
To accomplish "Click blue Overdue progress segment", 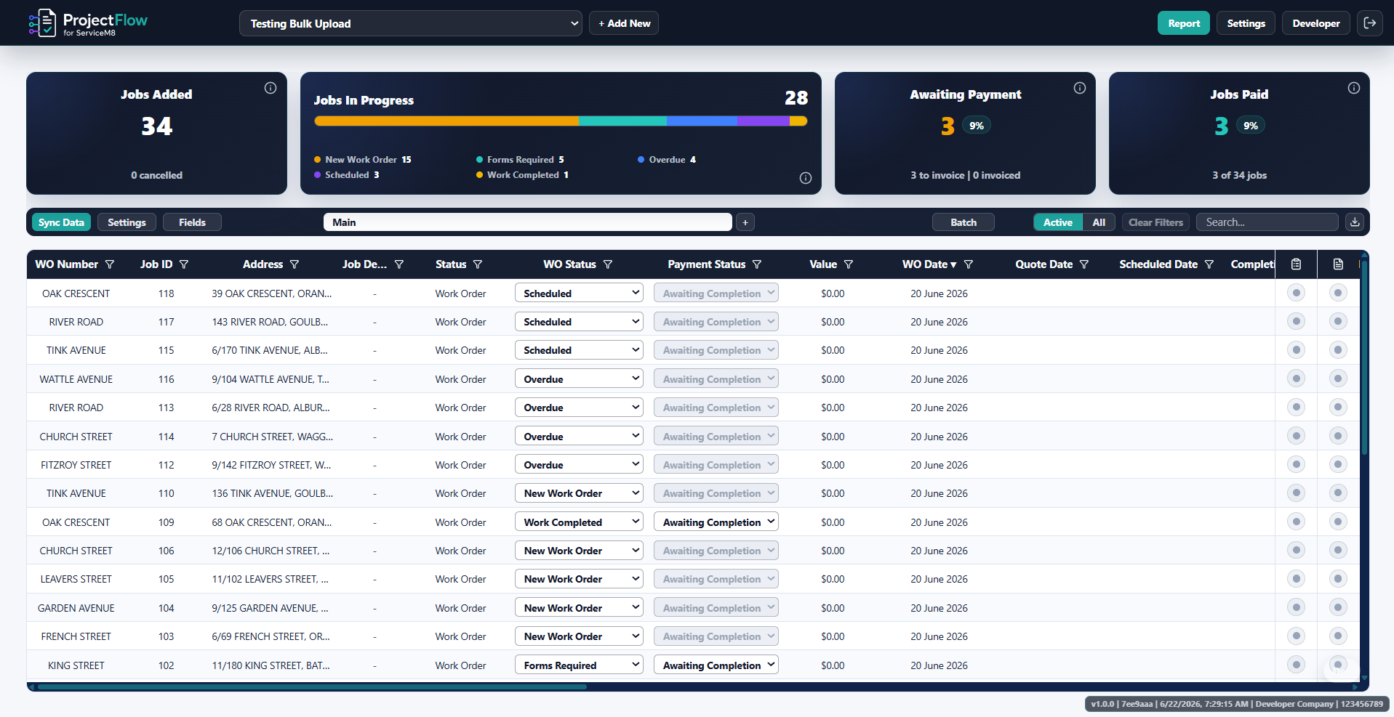I will click(702, 121).
